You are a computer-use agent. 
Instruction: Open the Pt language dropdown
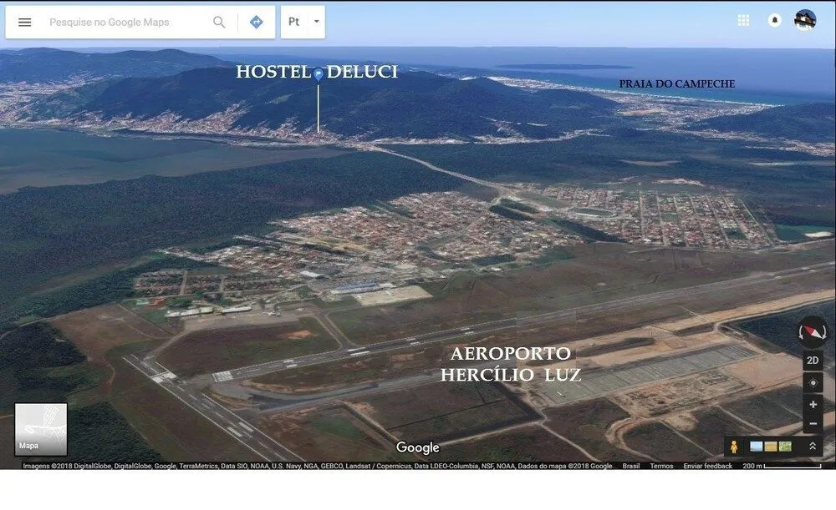[303, 22]
